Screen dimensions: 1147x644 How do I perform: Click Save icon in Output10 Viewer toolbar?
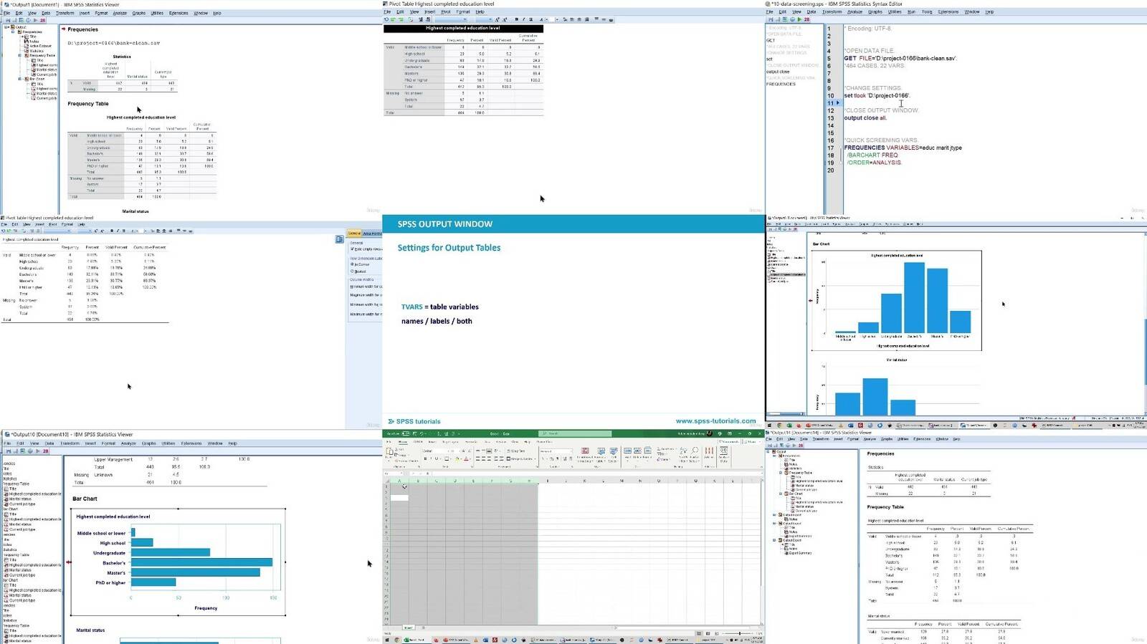(9, 451)
